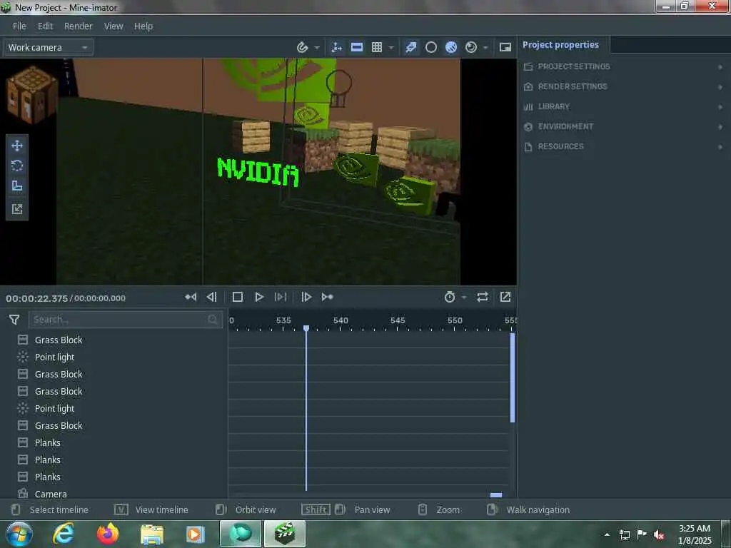Select the Position (move) tool
This screenshot has height=548, width=731.
click(17, 146)
